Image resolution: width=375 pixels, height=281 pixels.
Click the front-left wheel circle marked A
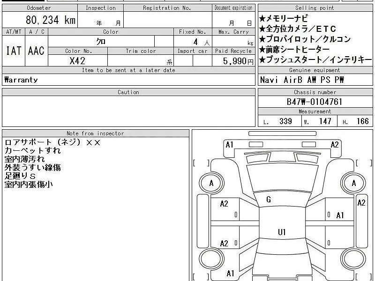pos(211,183)
